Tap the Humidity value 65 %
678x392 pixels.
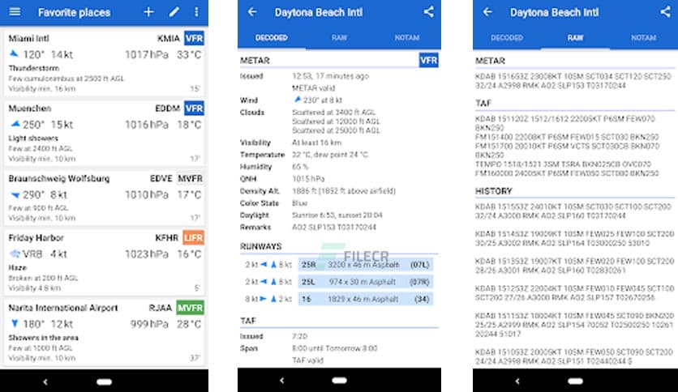300,167
